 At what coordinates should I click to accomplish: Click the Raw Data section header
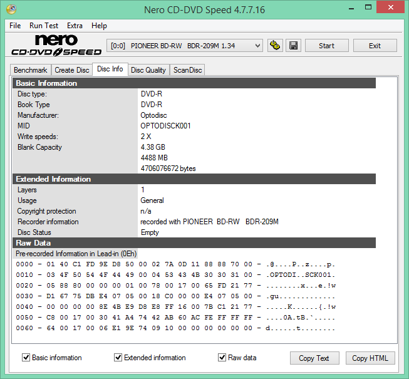tap(194, 243)
